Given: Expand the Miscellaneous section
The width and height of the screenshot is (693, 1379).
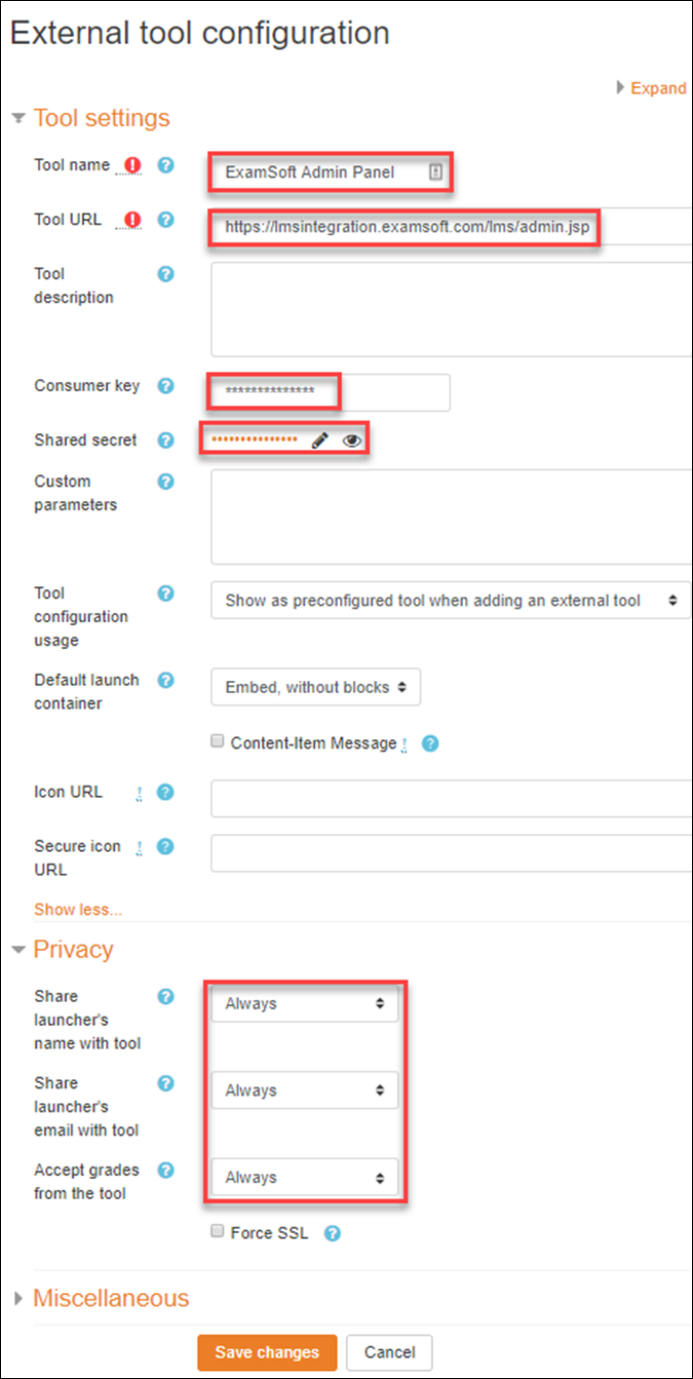Looking at the screenshot, I should click(18, 1298).
